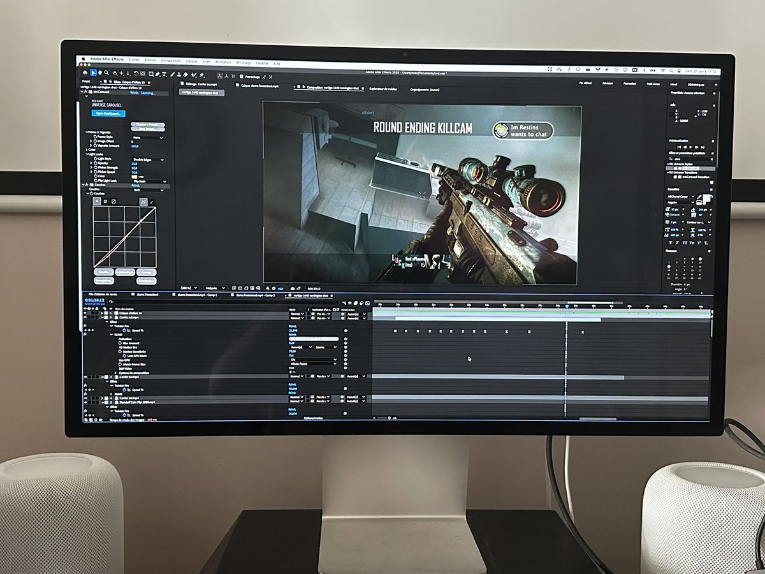
Task: Clear the effects search with X icon
Action: [712, 159]
